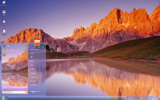This screenshot has width=160, height=100.
Task: Open the 网络 (Network) desktop icon
Action: coord(4,23)
